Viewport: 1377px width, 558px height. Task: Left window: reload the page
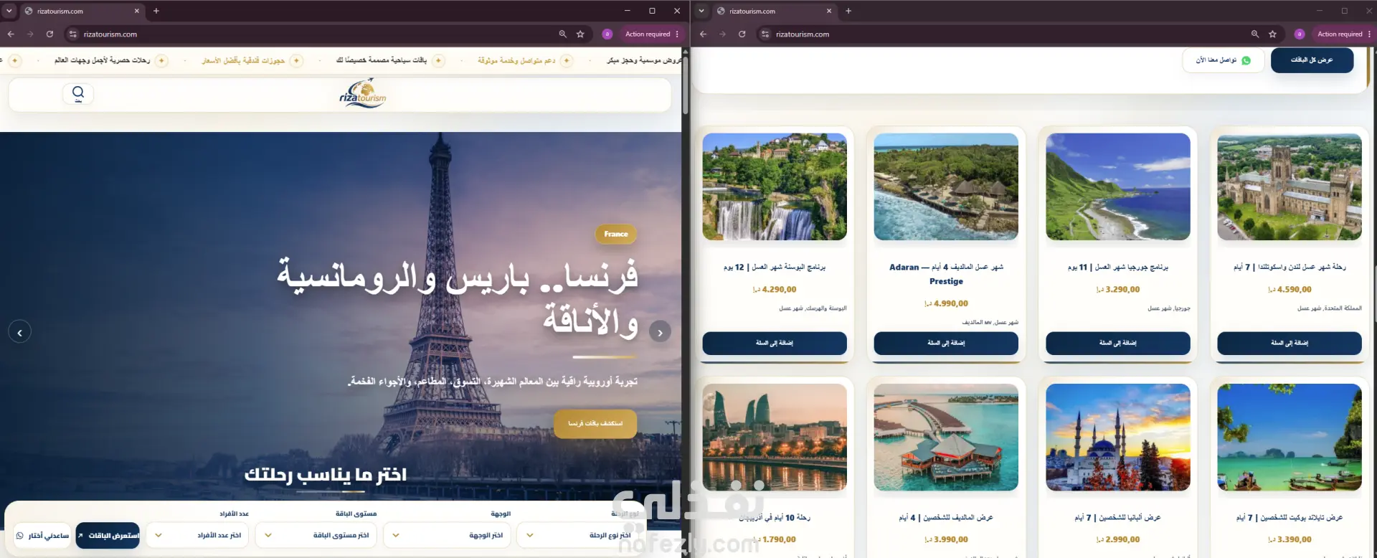pyautogui.click(x=49, y=34)
